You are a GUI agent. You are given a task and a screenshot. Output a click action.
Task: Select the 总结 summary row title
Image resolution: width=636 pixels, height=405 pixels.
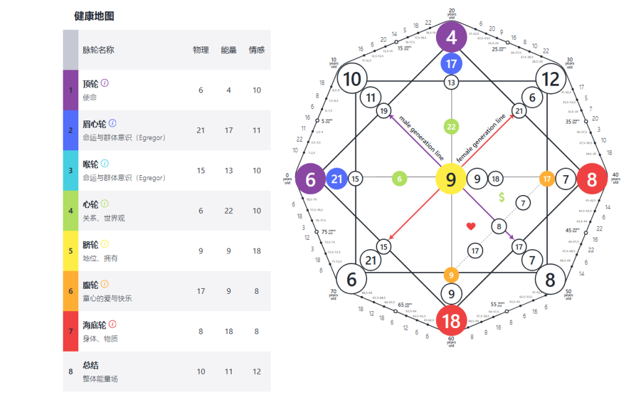91,365
